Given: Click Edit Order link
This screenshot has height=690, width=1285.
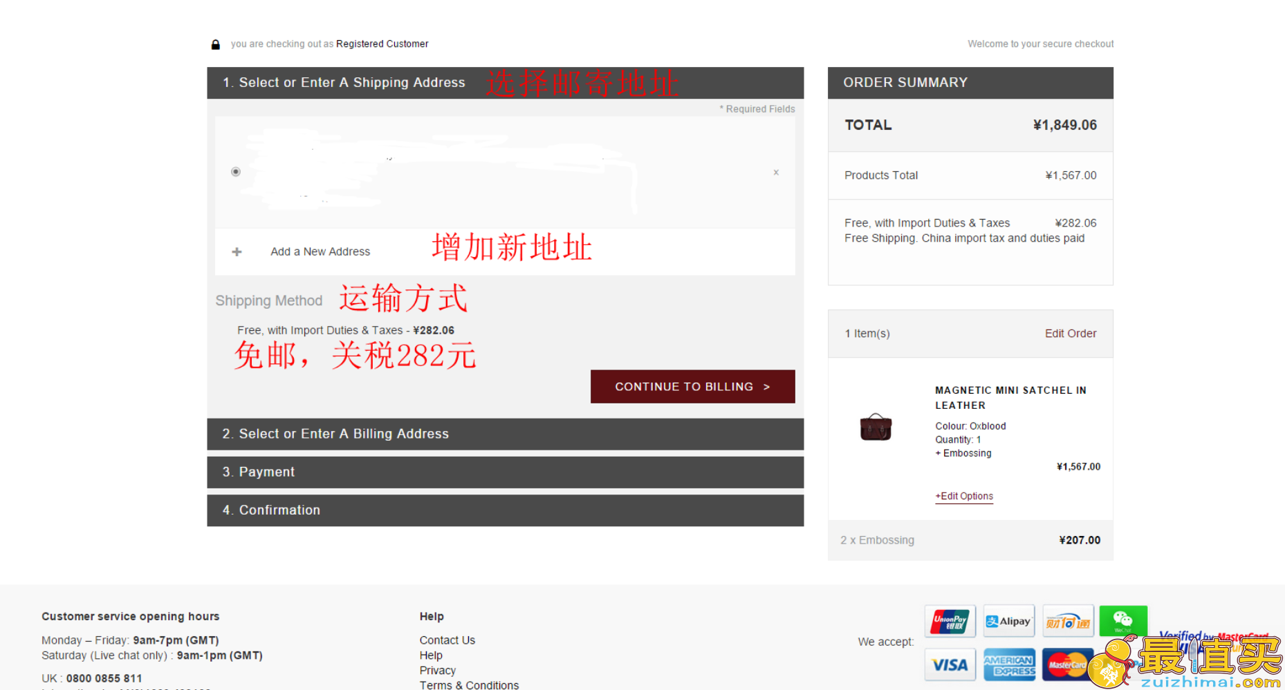Looking at the screenshot, I should pos(1071,334).
